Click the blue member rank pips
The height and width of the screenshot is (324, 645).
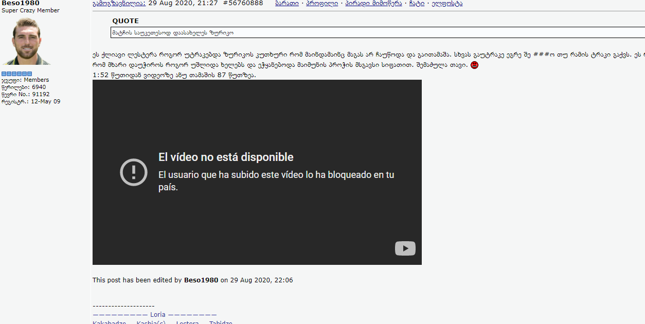(x=17, y=74)
